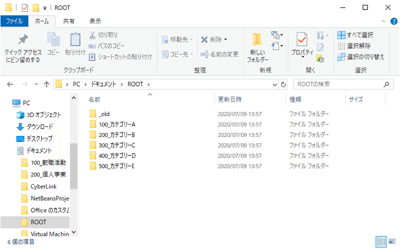Click the navigation pane scroll-up arrow
Viewport: 400px width, 248px height.
(x=73, y=97)
